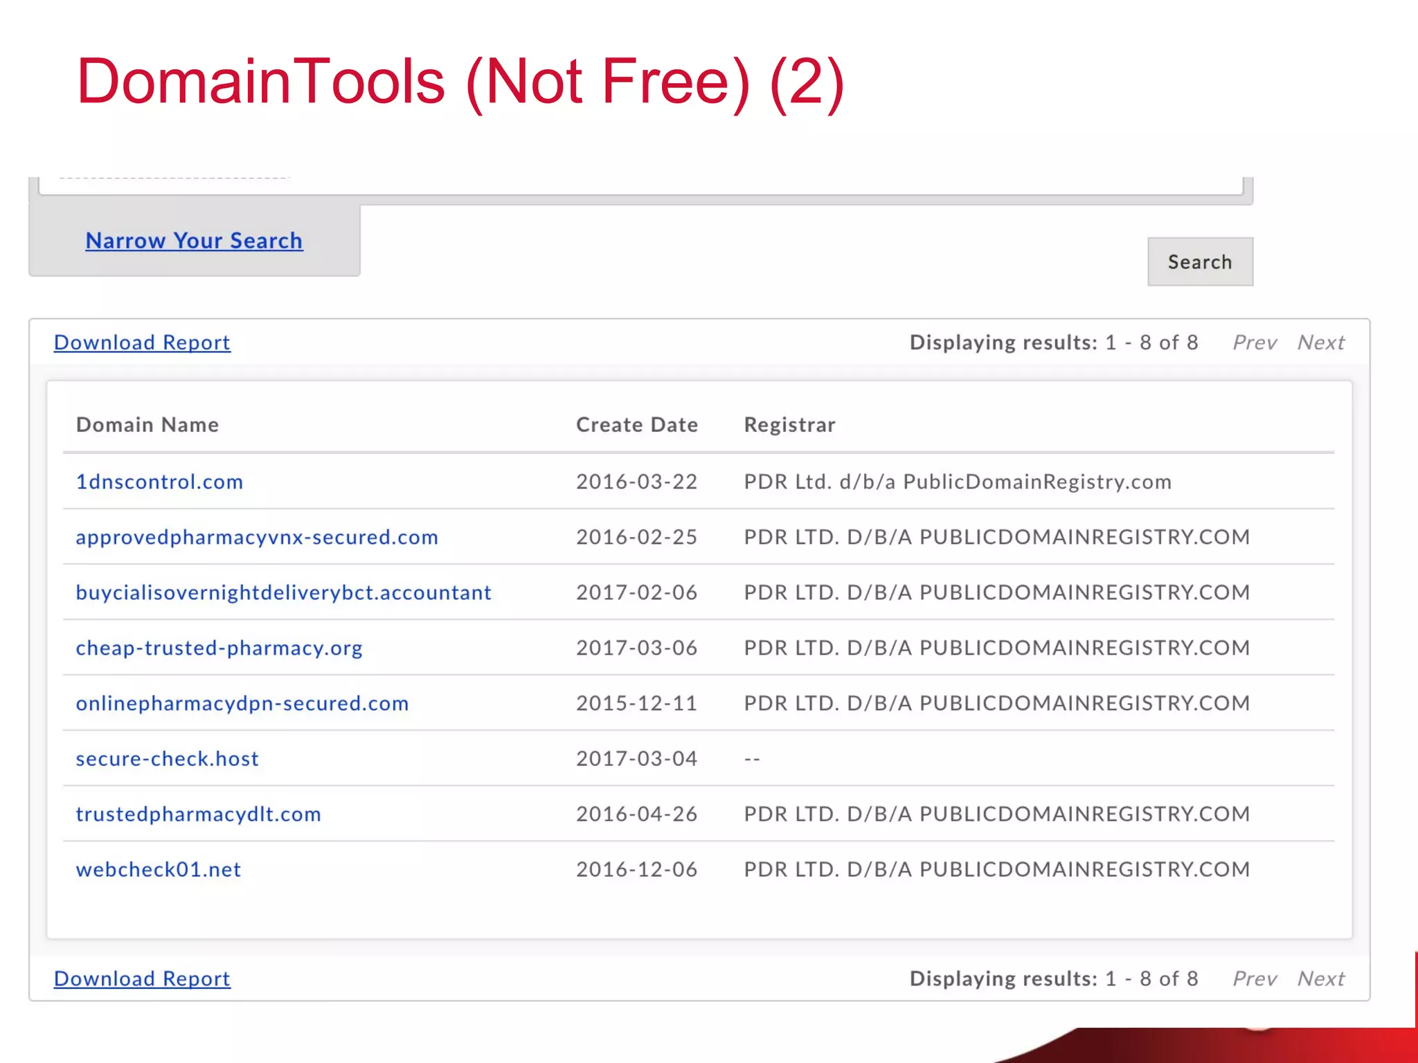The height and width of the screenshot is (1063, 1418).
Task: Click the registrar text for 1dnscontrol.com
Action: click(958, 482)
